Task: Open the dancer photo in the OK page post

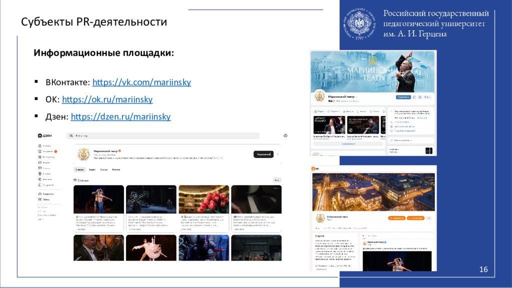Action: [397, 261]
